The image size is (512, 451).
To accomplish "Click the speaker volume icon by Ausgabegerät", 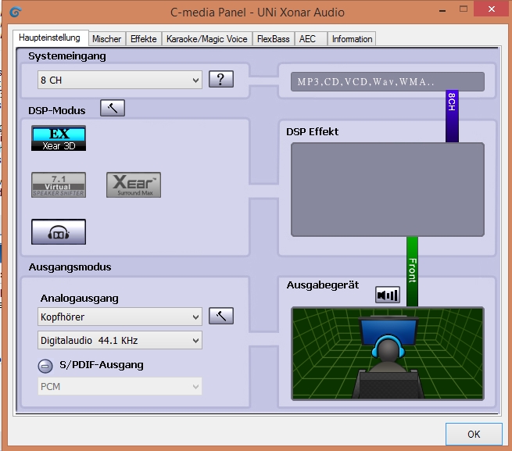I will (388, 295).
